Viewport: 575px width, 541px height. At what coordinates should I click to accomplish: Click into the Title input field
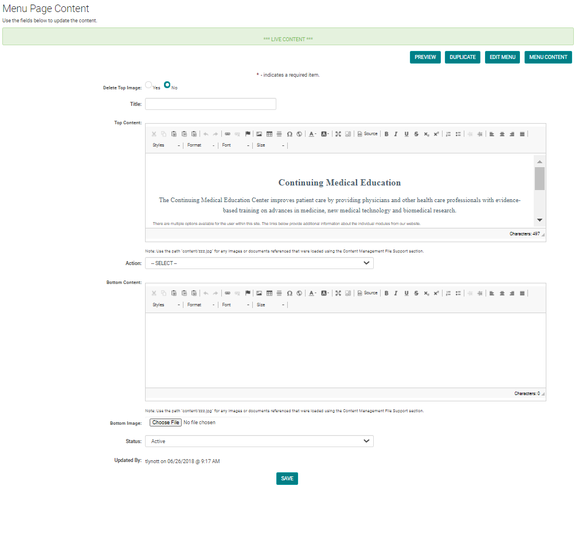pos(210,104)
